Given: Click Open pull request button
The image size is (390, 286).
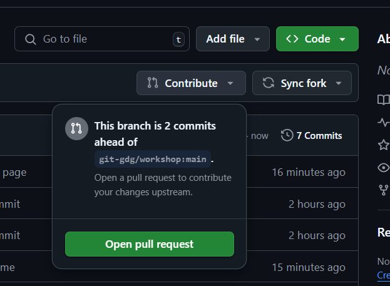Looking at the screenshot, I should click(150, 244).
